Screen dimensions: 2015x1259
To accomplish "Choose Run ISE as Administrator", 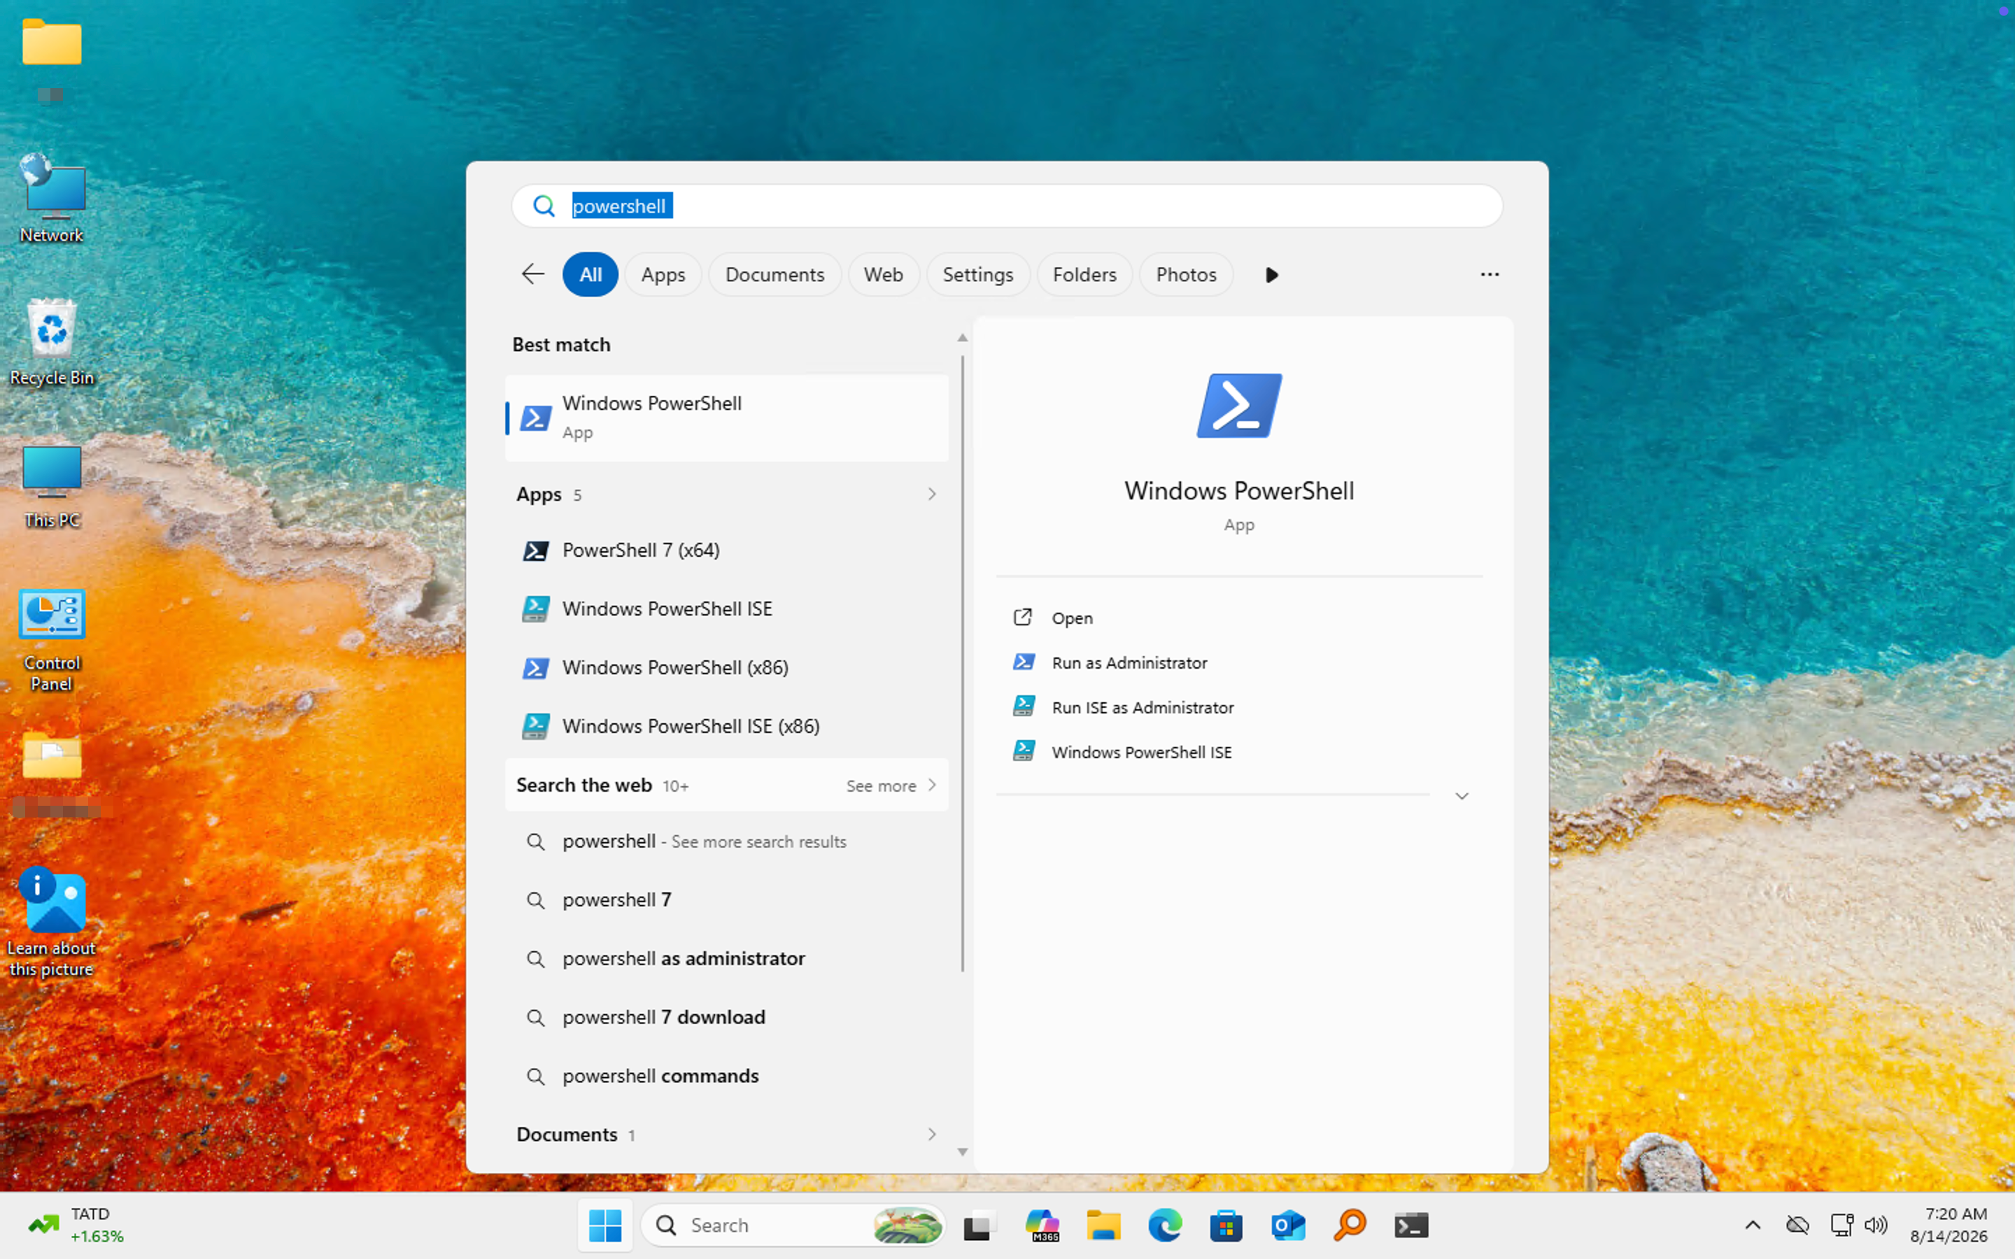I will coord(1239,707).
